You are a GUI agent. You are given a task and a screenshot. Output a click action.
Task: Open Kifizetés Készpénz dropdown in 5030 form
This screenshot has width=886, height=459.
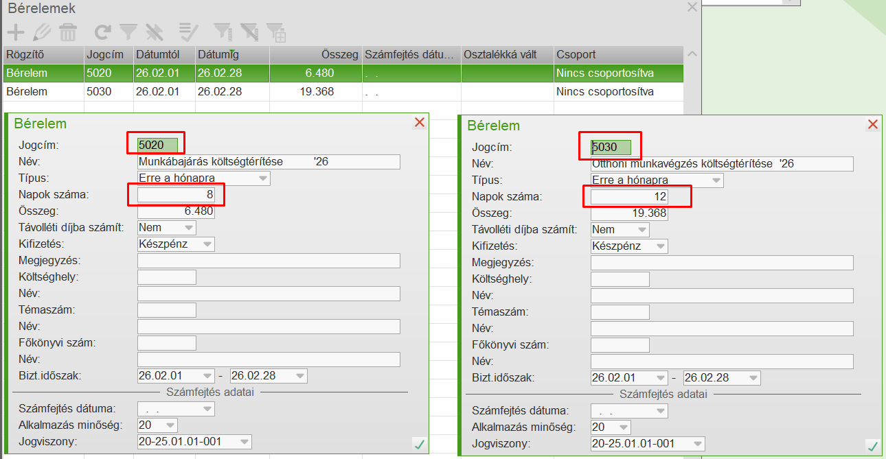tap(660, 246)
